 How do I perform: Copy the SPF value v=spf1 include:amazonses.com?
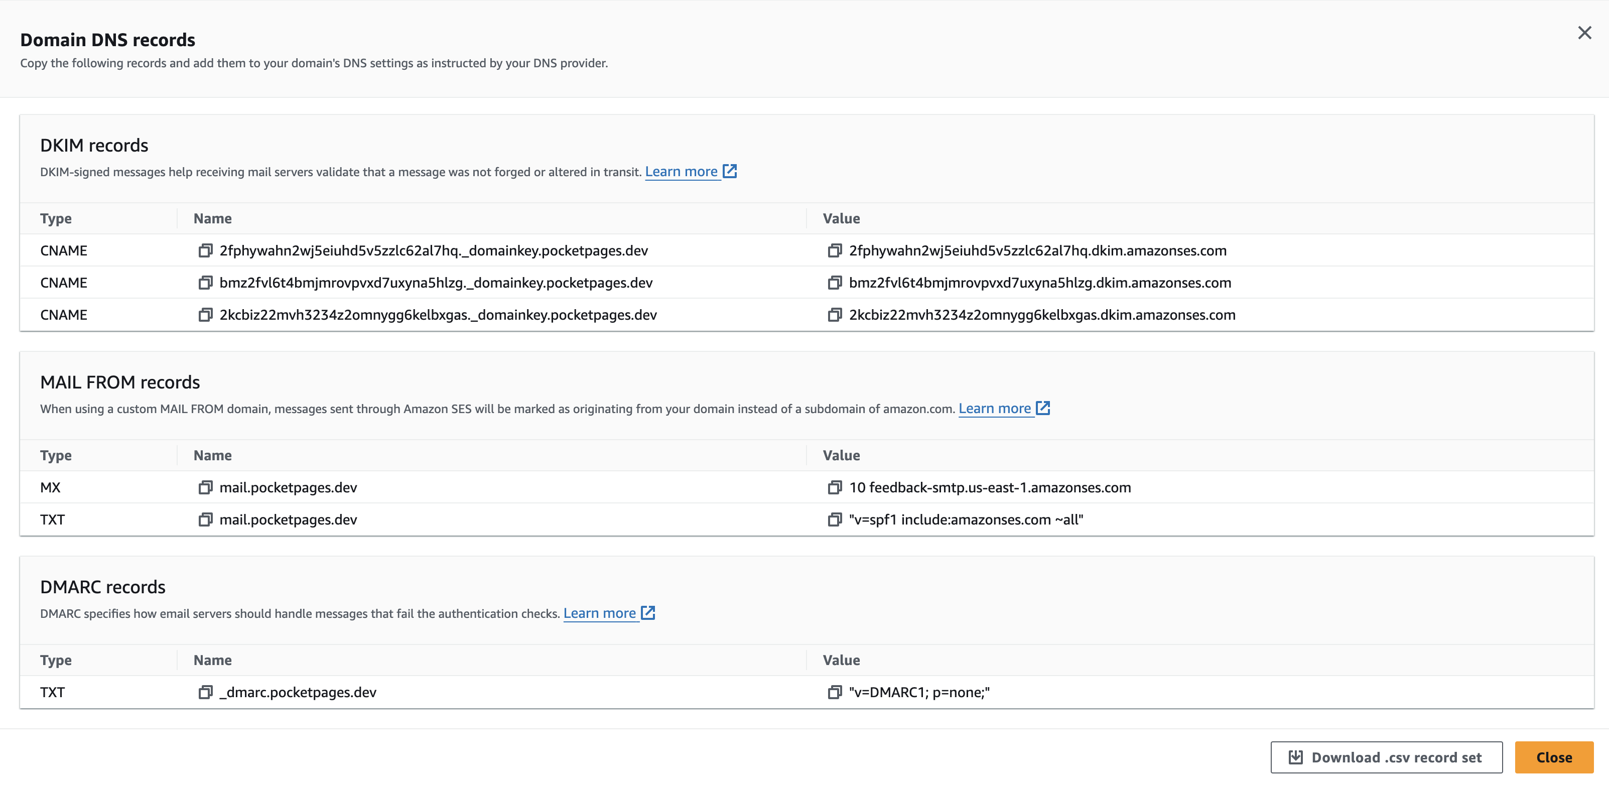(835, 519)
